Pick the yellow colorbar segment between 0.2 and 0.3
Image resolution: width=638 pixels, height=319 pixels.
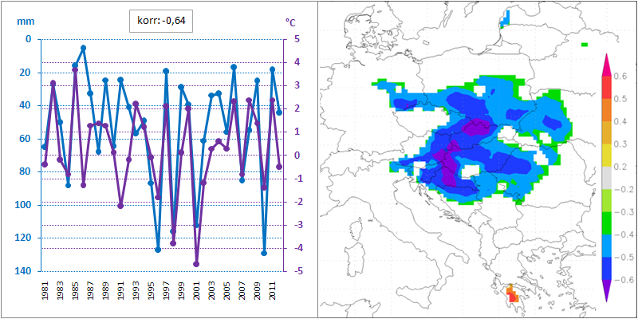(607, 155)
